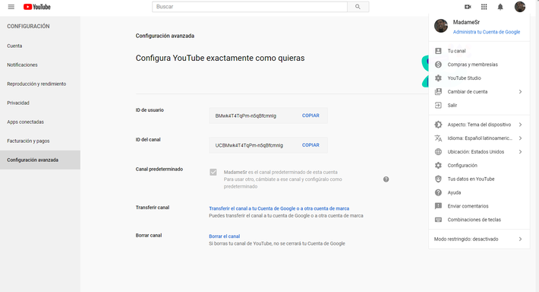
Task: Click the YouTube Studio gear icon
Action: point(438,78)
